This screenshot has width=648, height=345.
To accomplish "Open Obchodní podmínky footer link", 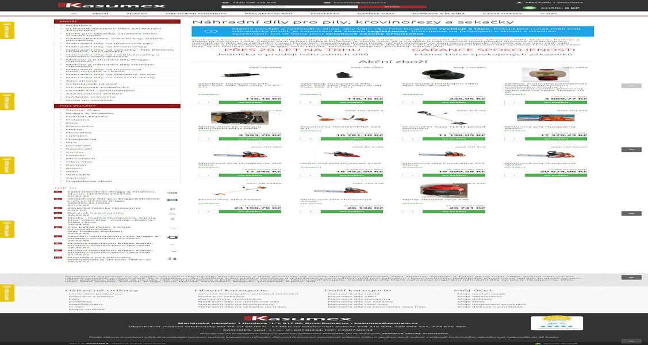I will pyautogui.click(x=95, y=294).
